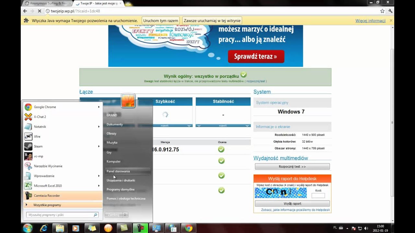Image resolution: width=415 pixels, height=233 pixels.
Task: Open Zobacz, jakie informacje prześlemy link
Action: (x=295, y=210)
